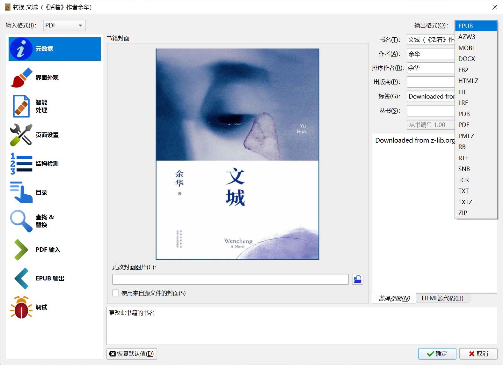Open the 页面设置 page setup section
Screen dimensions: 503x365
pyautogui.click(x=55, y=135)
